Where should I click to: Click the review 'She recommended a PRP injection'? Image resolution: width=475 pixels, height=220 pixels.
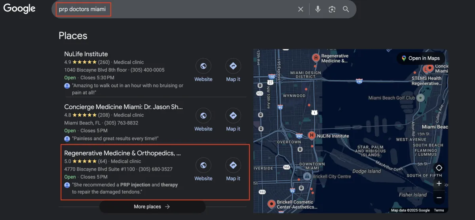tap(125, 188)
